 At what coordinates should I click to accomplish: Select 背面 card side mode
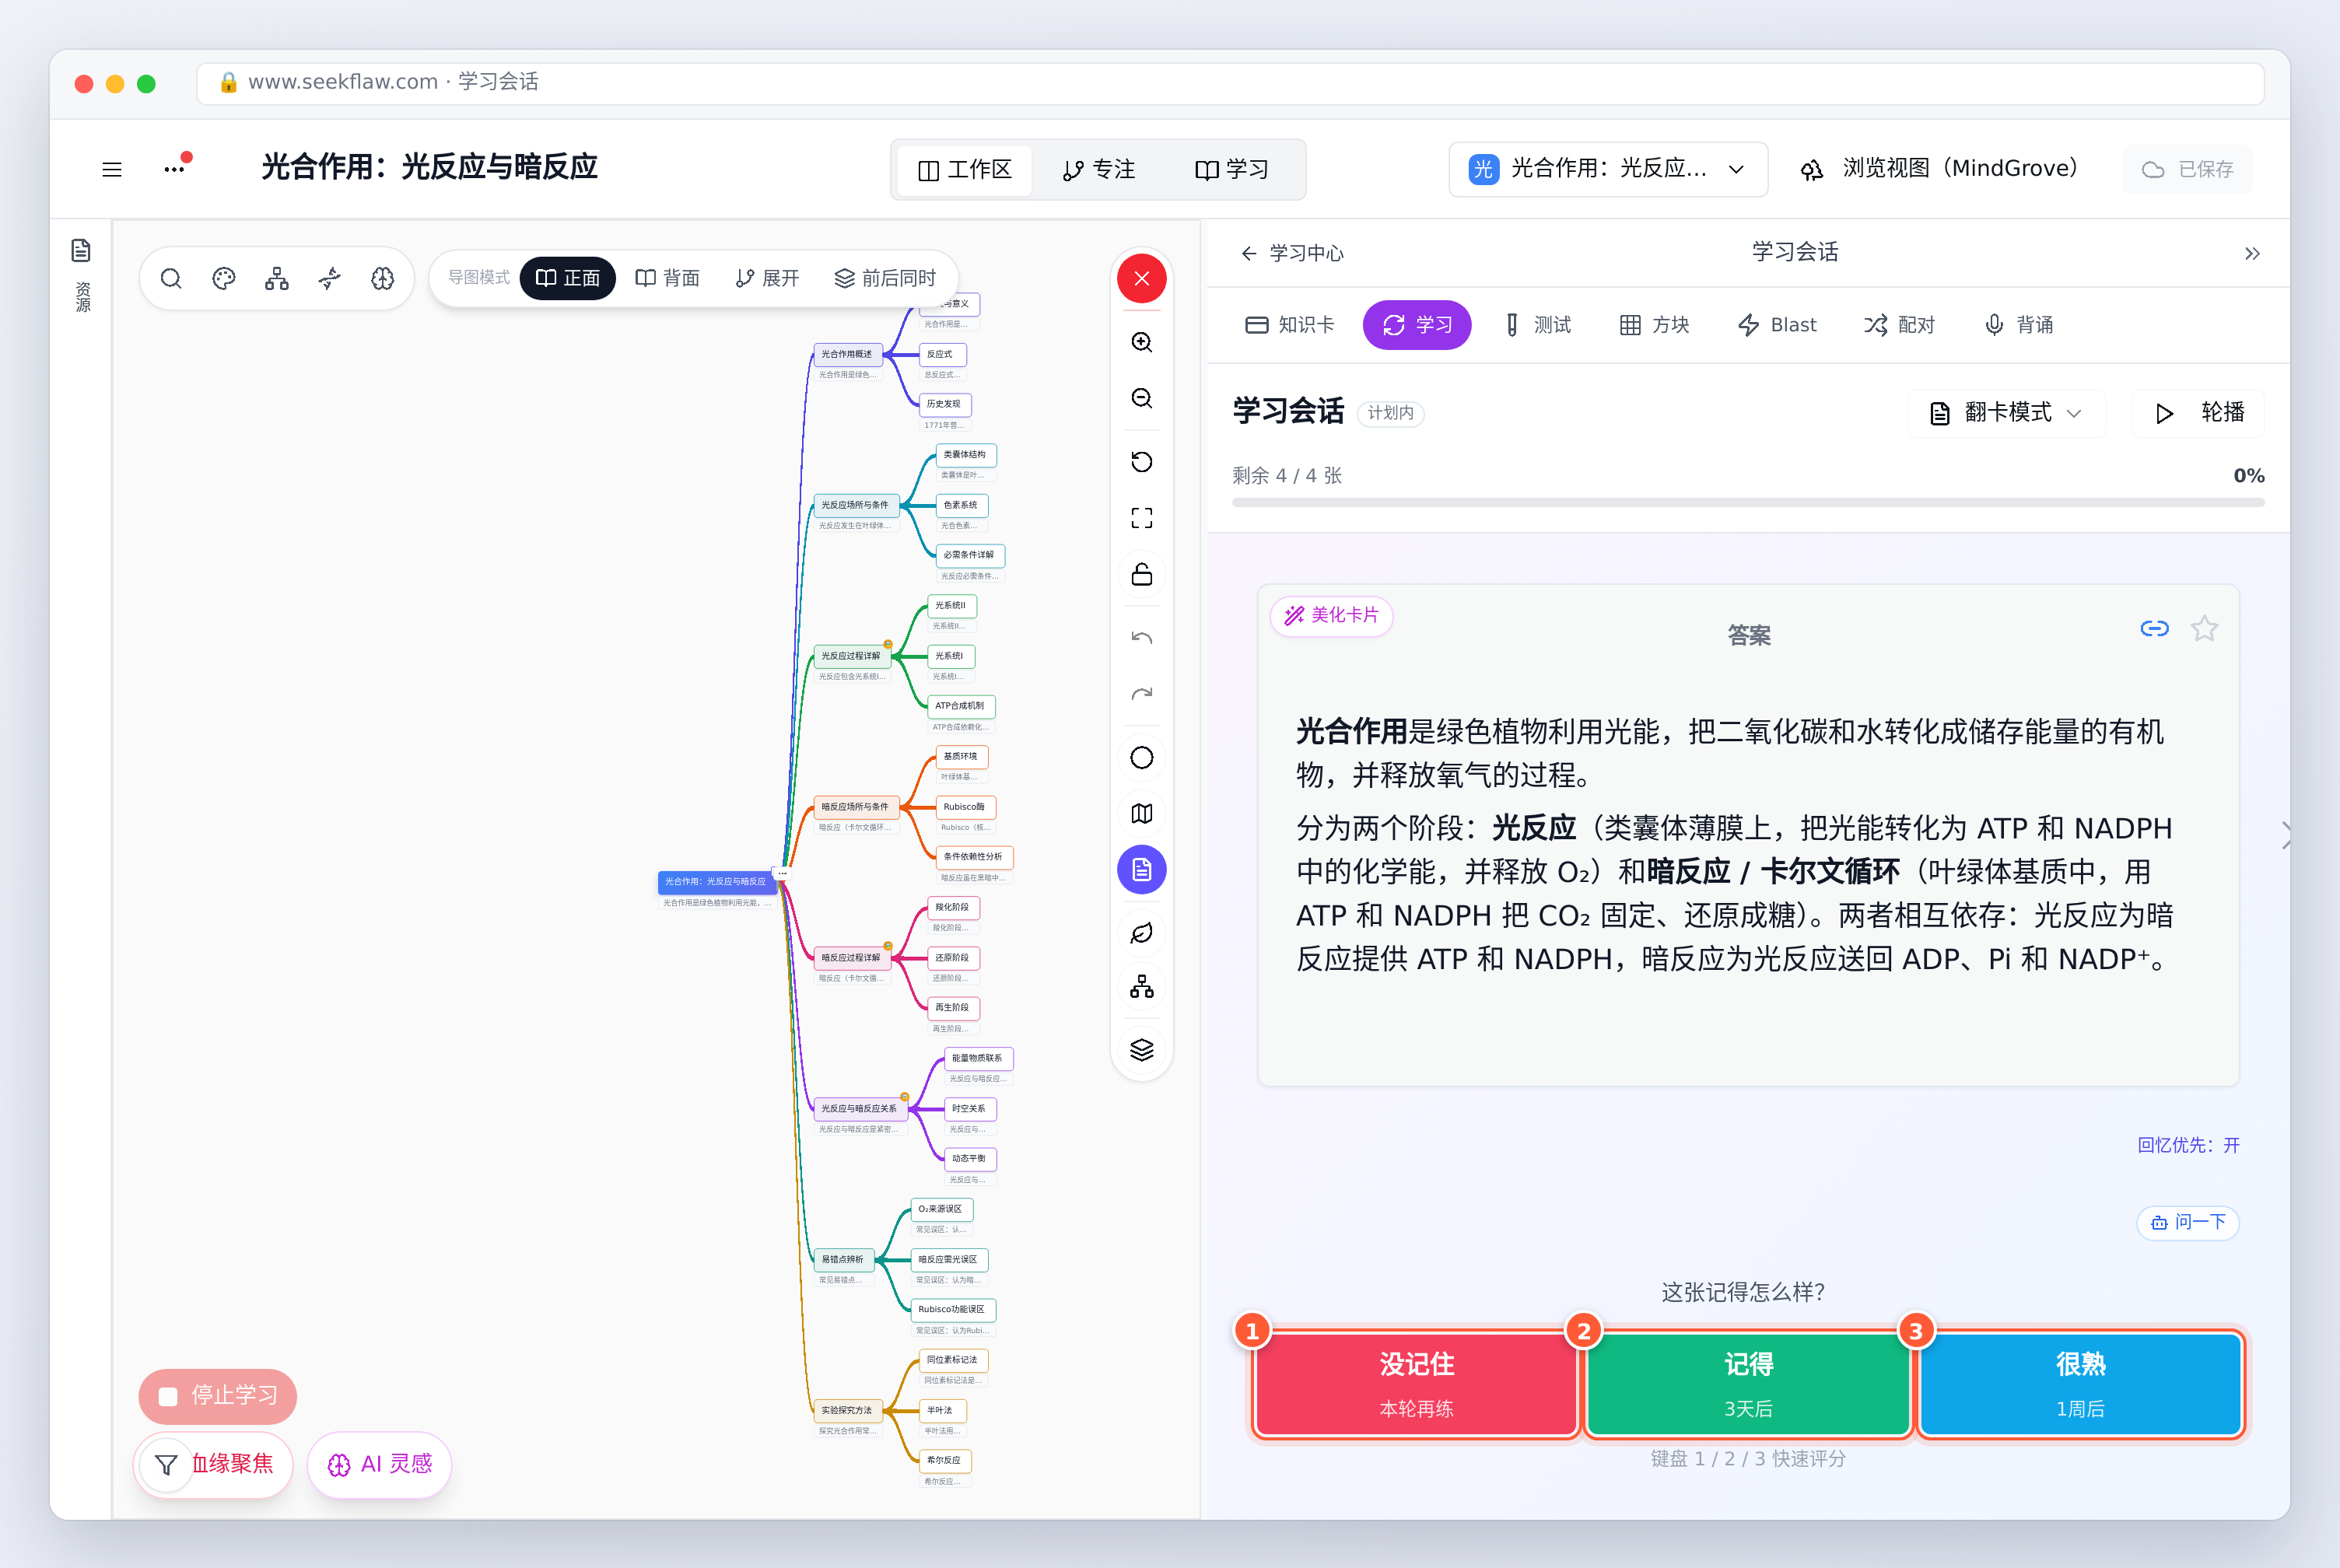668,278
